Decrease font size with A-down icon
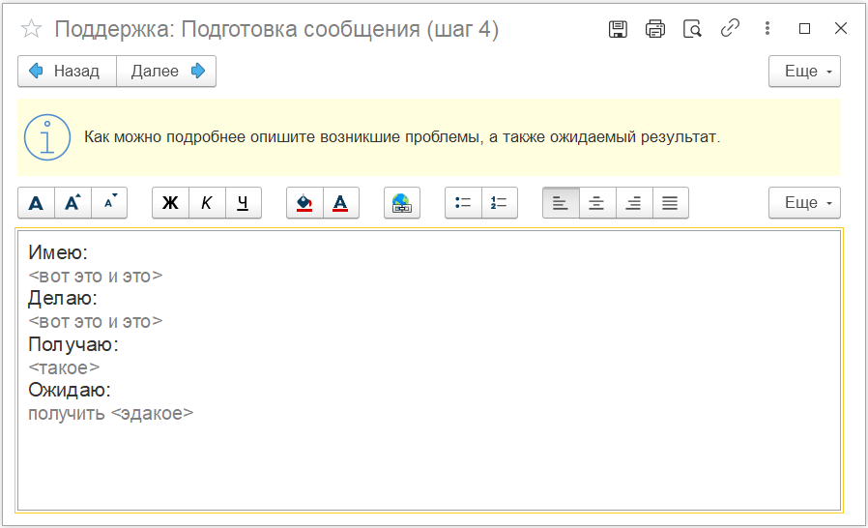The image size is (868, 528). [109, 203]
